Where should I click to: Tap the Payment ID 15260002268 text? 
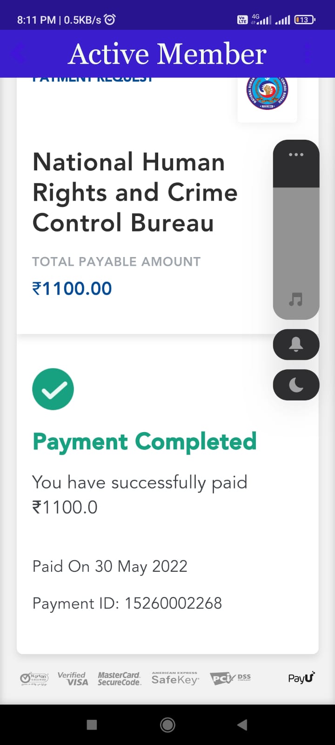click(x=127, y=603)
